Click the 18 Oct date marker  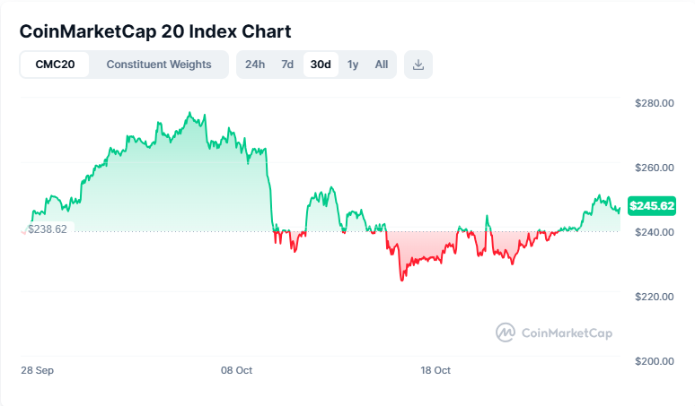pyautogui.click(x=435, y=369)
